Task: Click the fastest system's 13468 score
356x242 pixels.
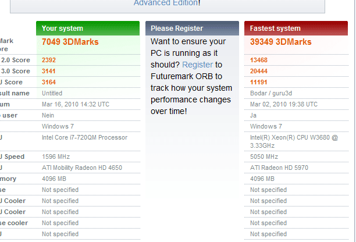Action: click(x=259, y=60)
